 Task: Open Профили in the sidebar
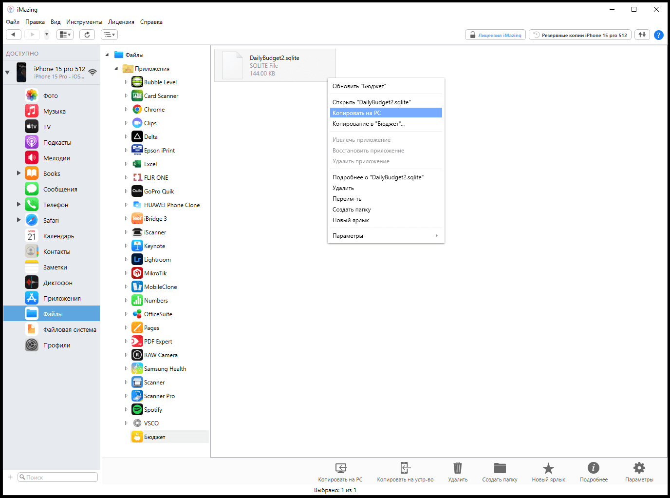click(x=56, y=345)
